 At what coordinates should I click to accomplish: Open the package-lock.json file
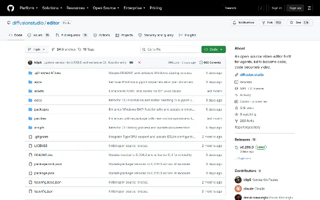tap(48, 164)
